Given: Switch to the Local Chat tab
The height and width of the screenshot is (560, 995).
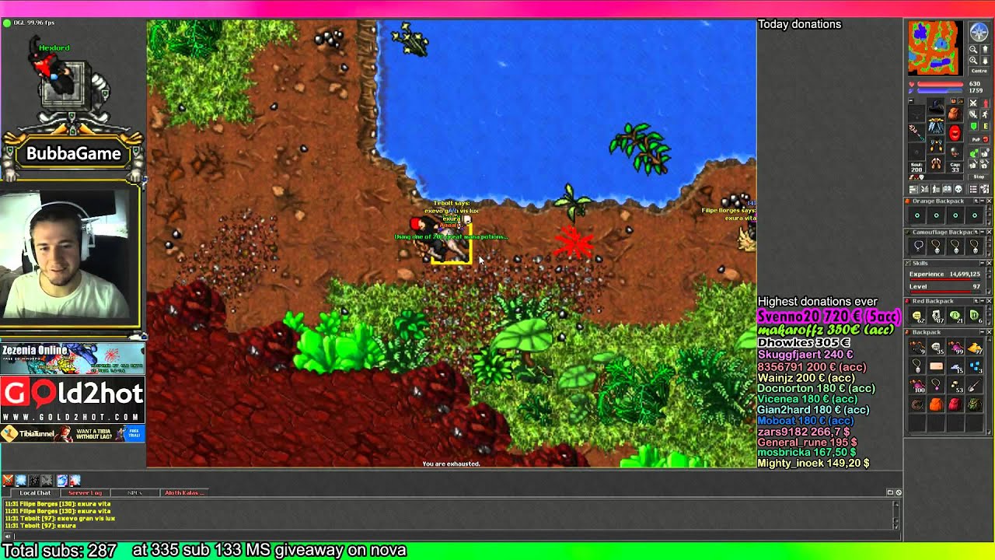Looking at the screenshot, I should point(34,492).
